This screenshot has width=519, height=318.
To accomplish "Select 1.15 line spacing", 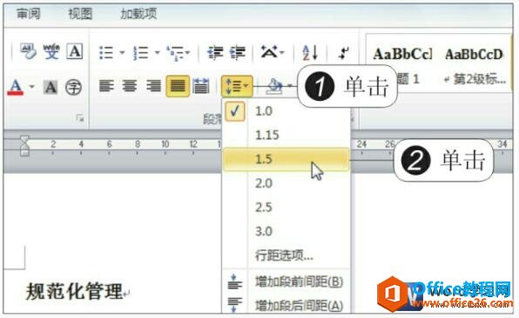I will [x=286, y=135].
